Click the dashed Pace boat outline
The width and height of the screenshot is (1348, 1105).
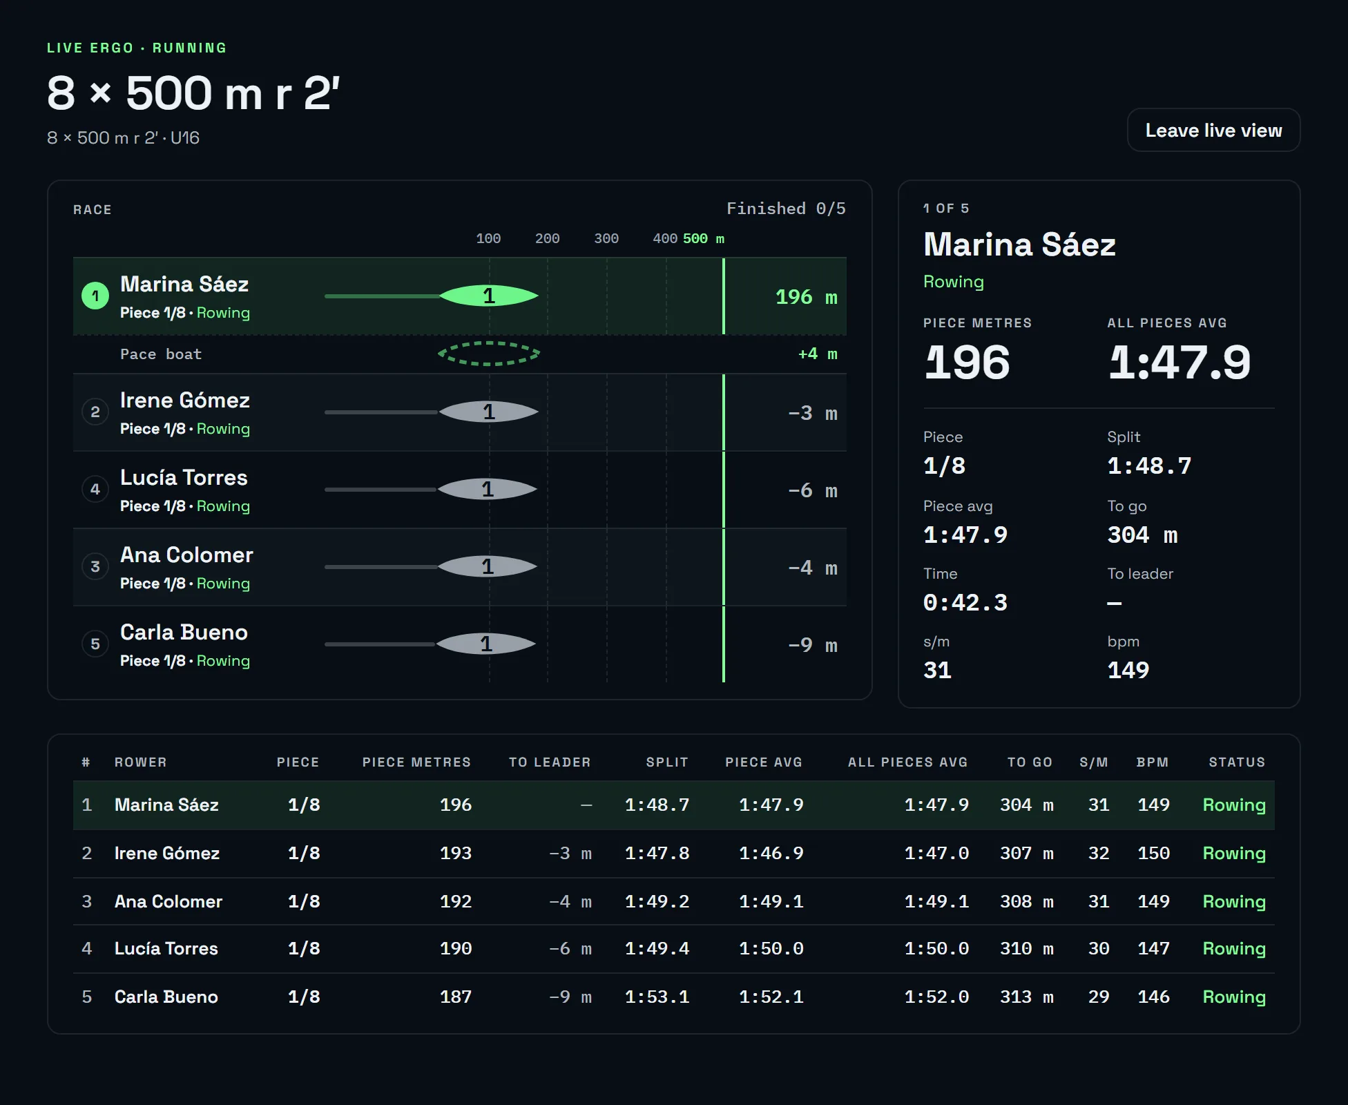(x=489, y=354)
